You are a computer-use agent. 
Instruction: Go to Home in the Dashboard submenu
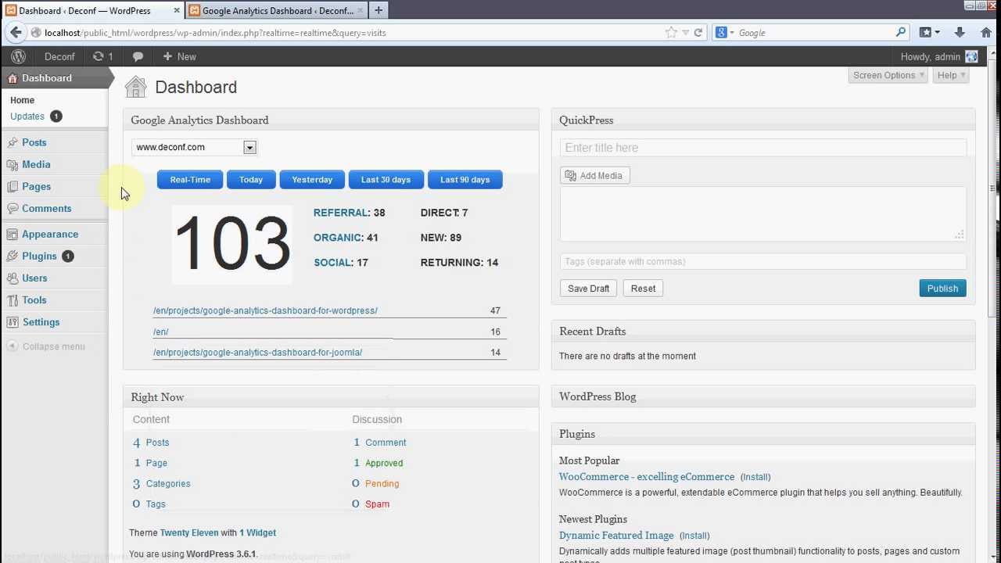tap(22, 100)
